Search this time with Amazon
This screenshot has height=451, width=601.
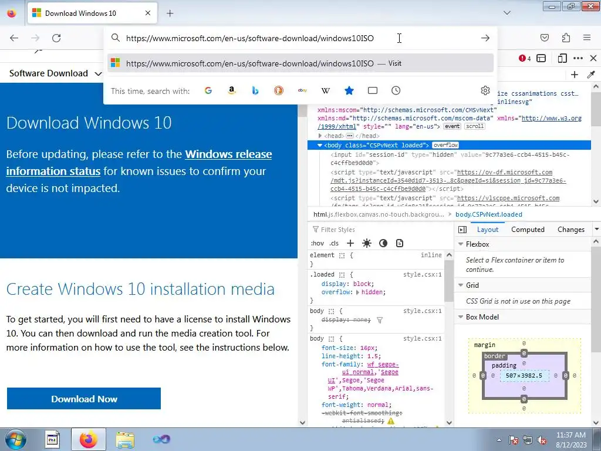click(231, 90)
